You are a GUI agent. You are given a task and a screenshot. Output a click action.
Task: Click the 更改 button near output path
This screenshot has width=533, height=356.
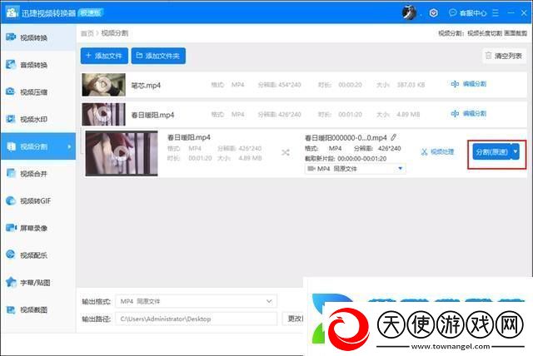click(293, 319)
